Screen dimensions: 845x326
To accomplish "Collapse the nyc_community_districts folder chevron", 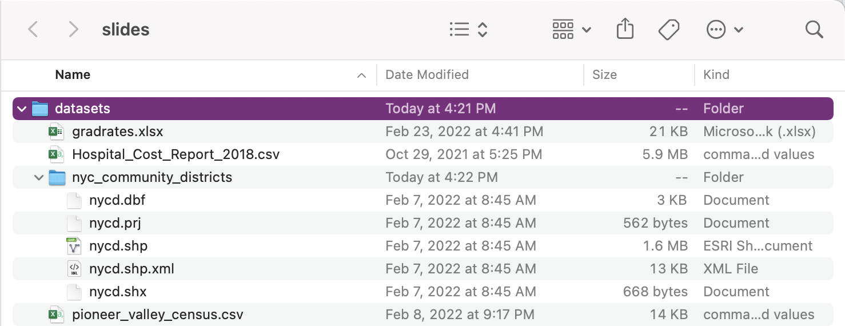I will (x=39, y=177).
